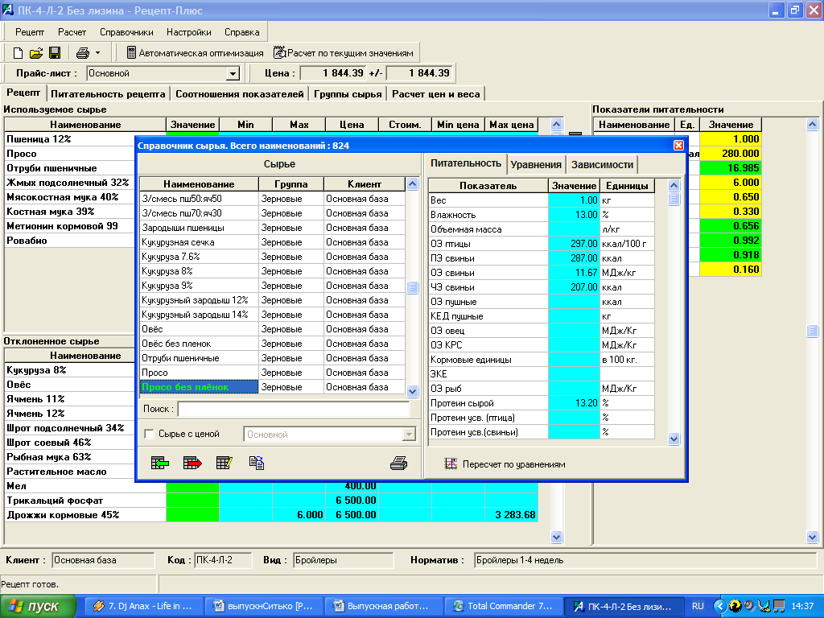The height and width of the screenshot is (618, 824).
Task: Open the print options arrow in the toolbar
Action: (97, 53)
